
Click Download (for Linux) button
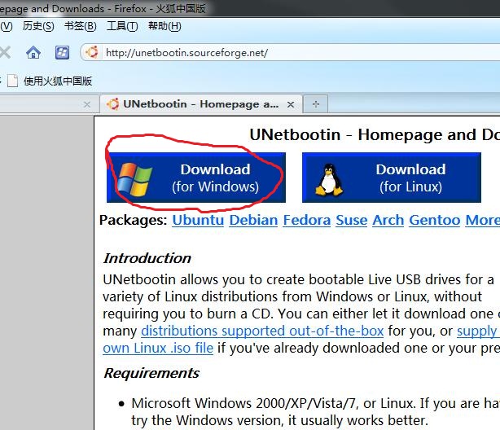pos(392,178)
